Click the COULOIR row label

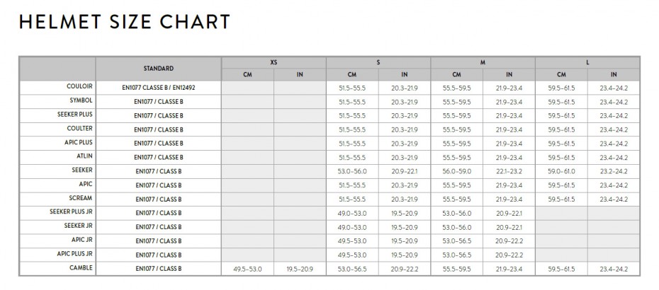tap(79, 86)
